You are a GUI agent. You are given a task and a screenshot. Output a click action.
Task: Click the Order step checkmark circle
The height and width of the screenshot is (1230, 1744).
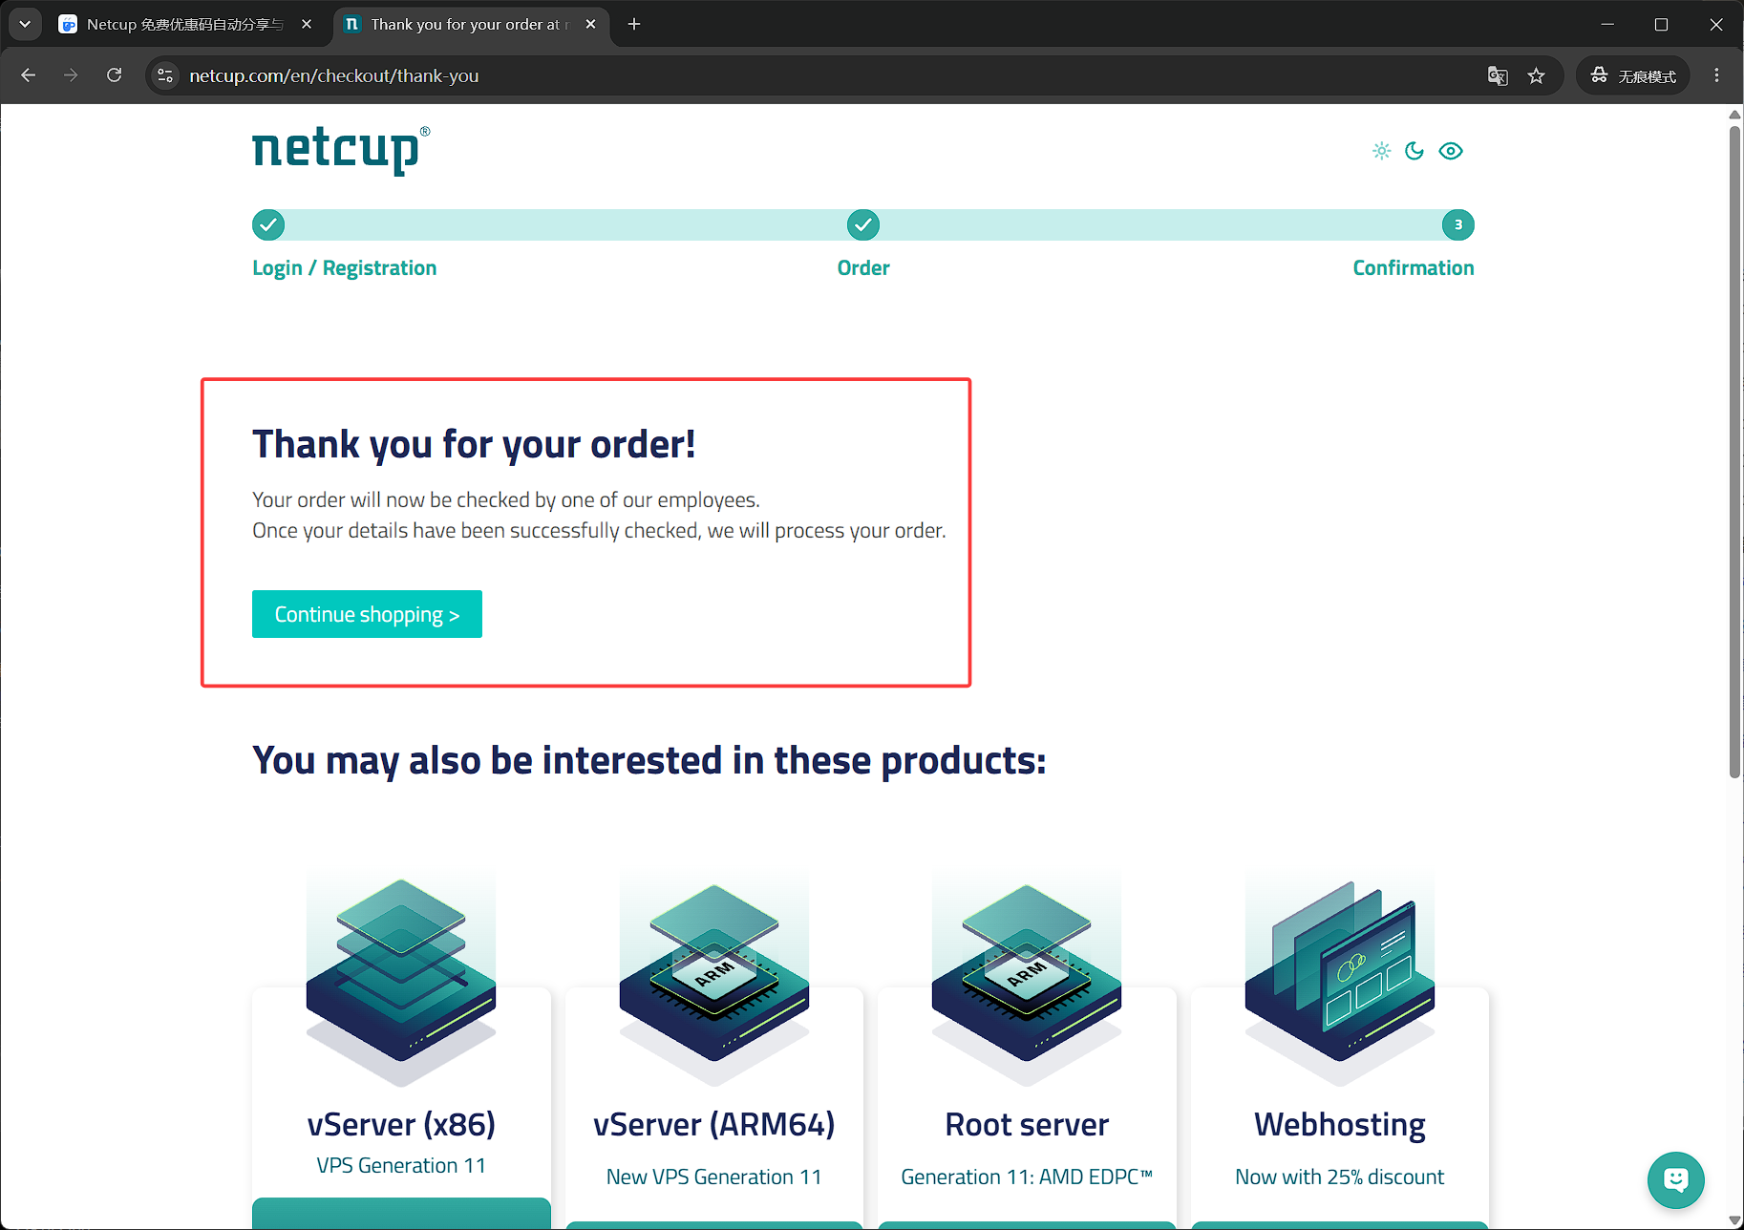pos(863,225)
